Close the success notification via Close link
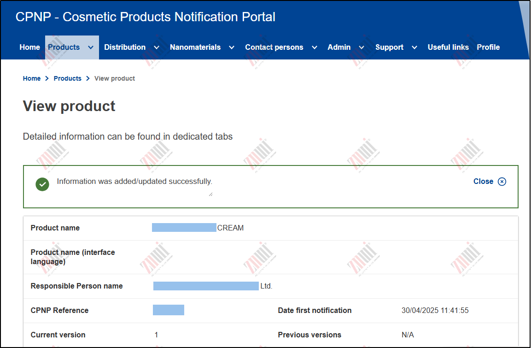Viewport: 531px width, 348px height. click(483, 181)
